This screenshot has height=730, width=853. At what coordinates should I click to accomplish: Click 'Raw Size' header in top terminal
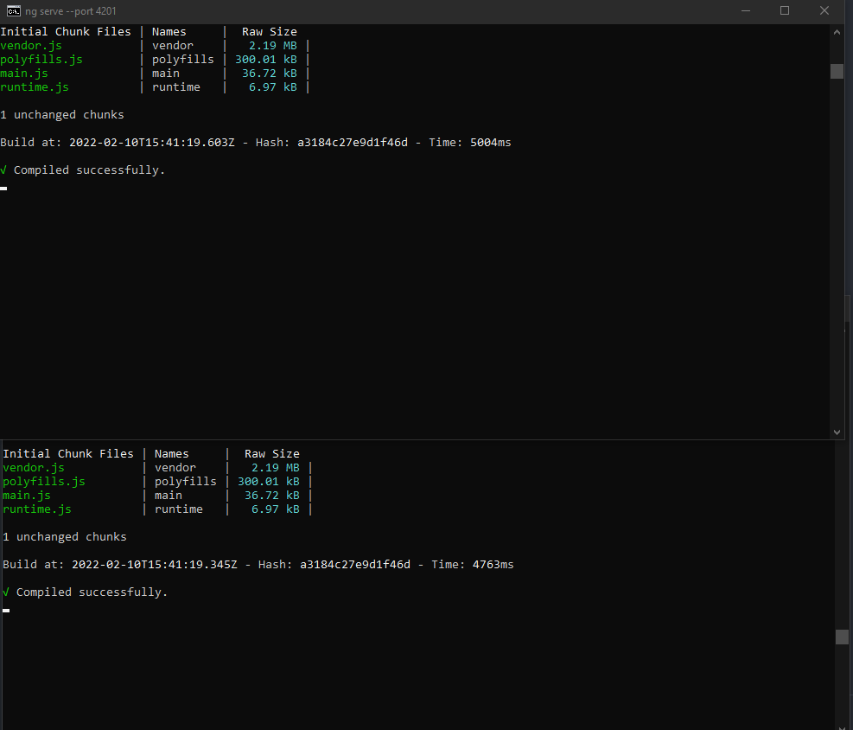click(x=270, y=32)
